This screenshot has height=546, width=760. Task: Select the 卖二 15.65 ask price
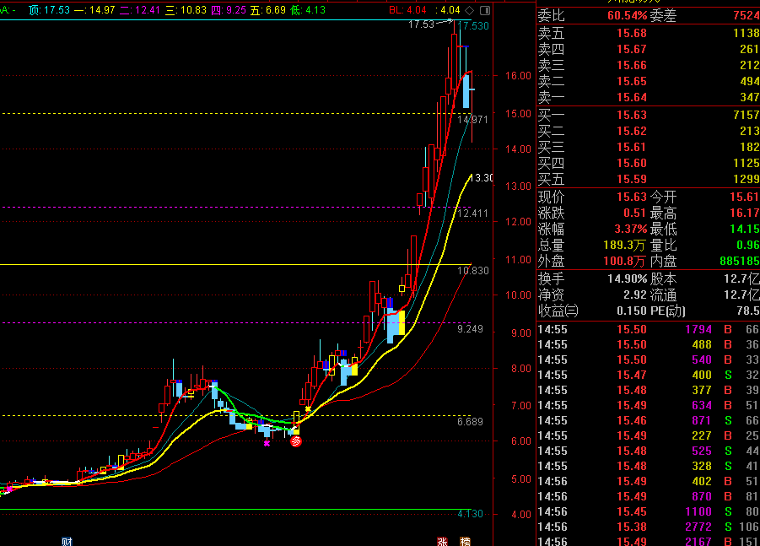(632, 81)
